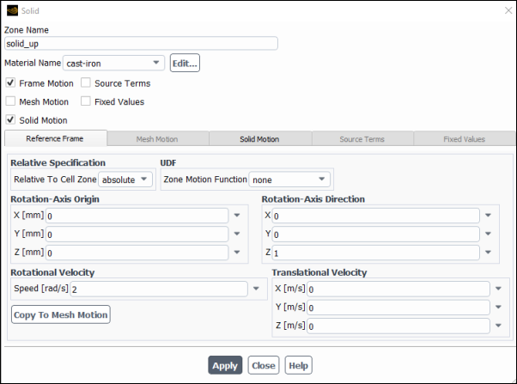Image resolution: width=517 pixels, height=384 pixels.
Task: Expand Translational Velocity Y options arrow
Action: tap(498, 308)
